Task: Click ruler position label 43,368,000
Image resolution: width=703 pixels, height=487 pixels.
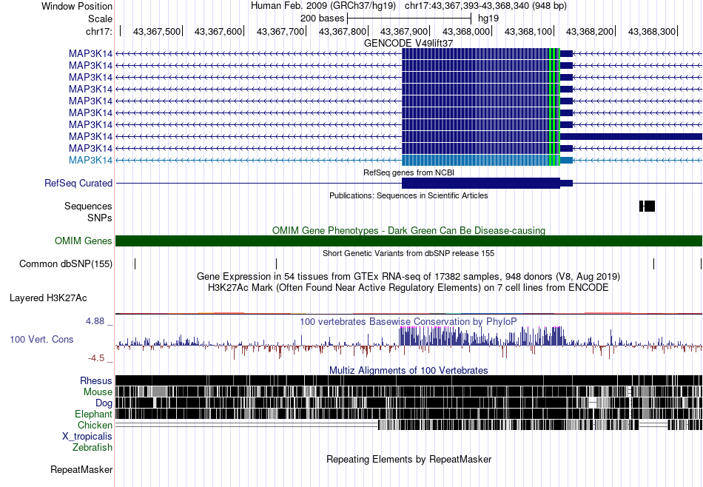Action: 465,31
